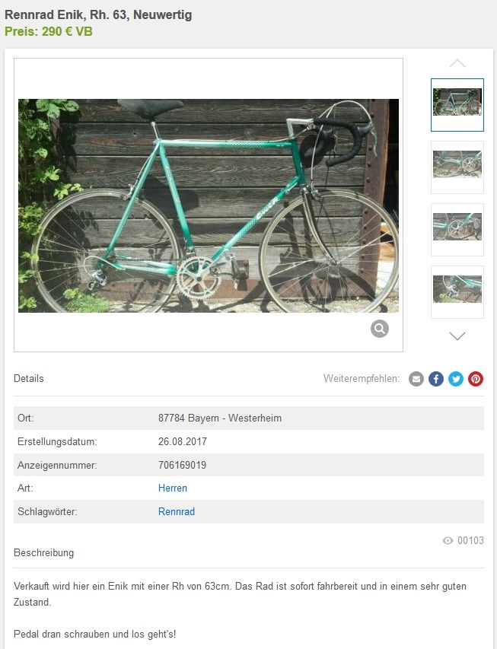Share listing on Twitter

456,379
